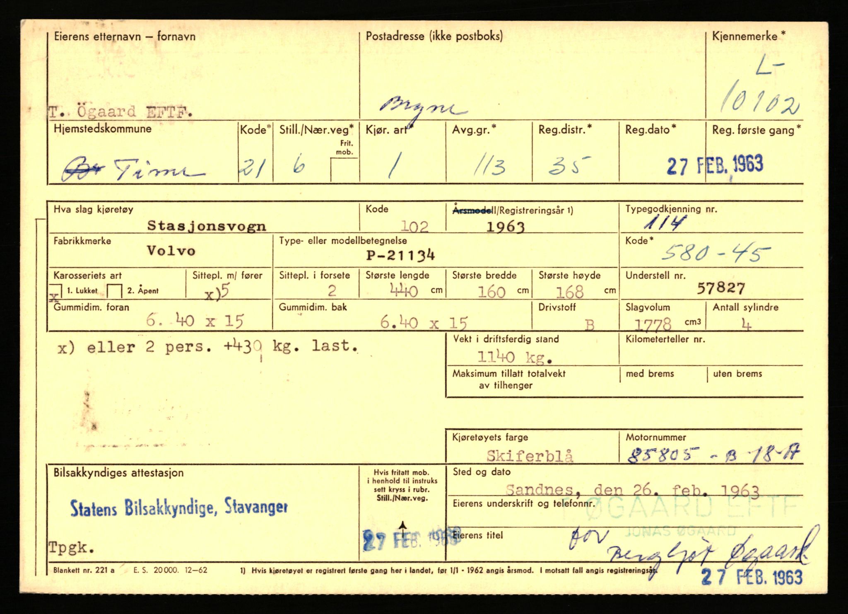848x614 pixels.
Task: Tick the '1. Lukket' checkbox
Action: 56,291
